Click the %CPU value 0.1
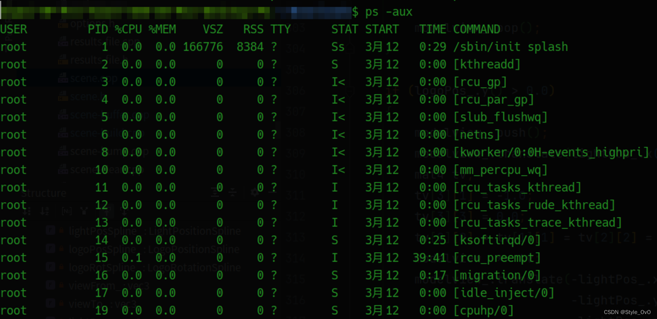 click(132, 258)
